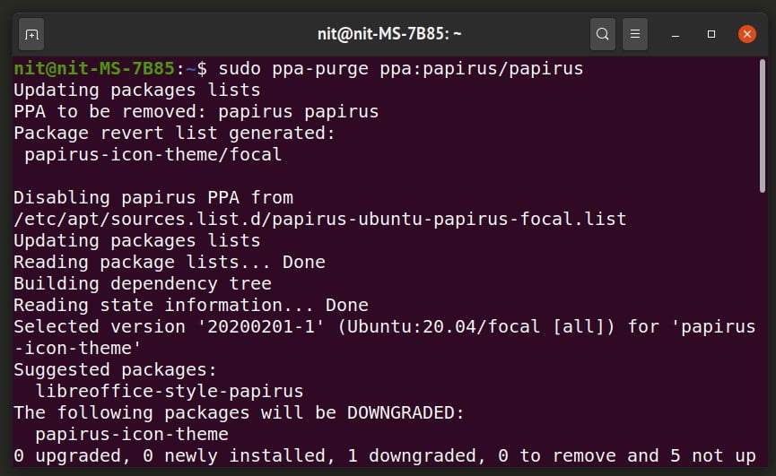Image resolution: width=776 pixels, height=476 pixels.
Task: Close the terminal window
Action: pos(746,34)
